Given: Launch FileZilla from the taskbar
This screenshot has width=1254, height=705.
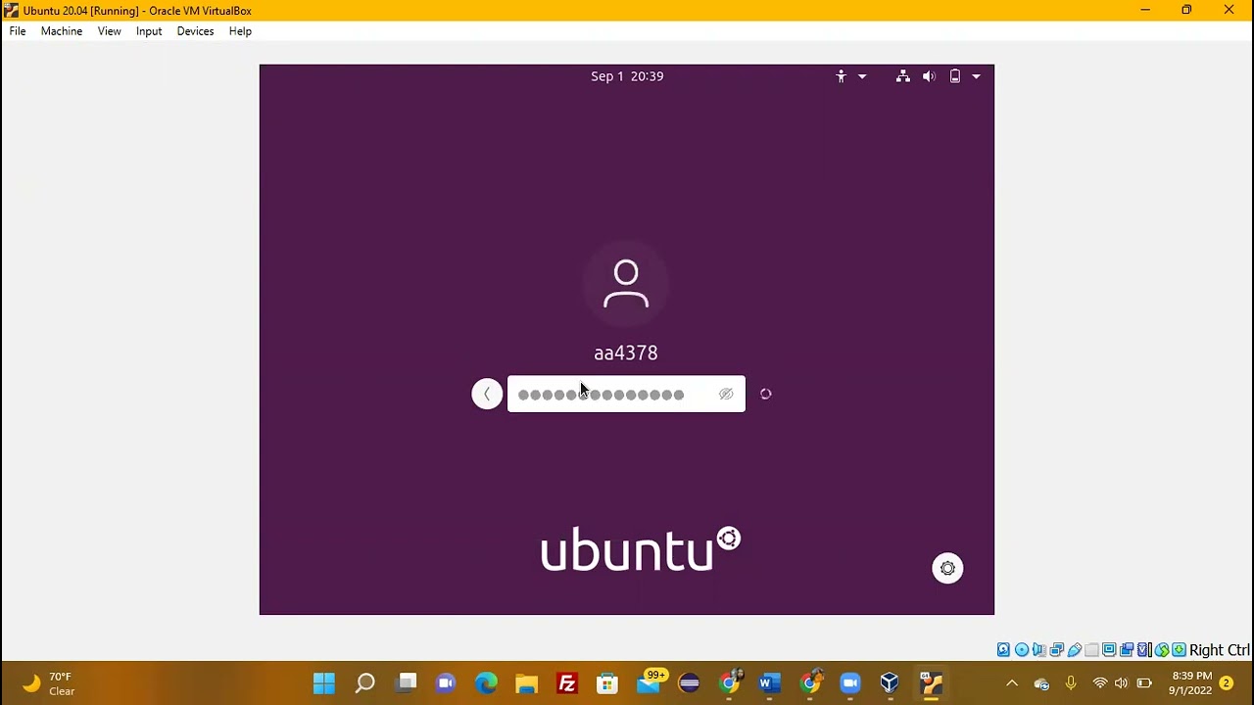Looking at the screenshot, I should [567, 682].
